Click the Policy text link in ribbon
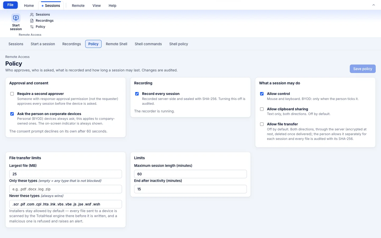 [40, 27]
